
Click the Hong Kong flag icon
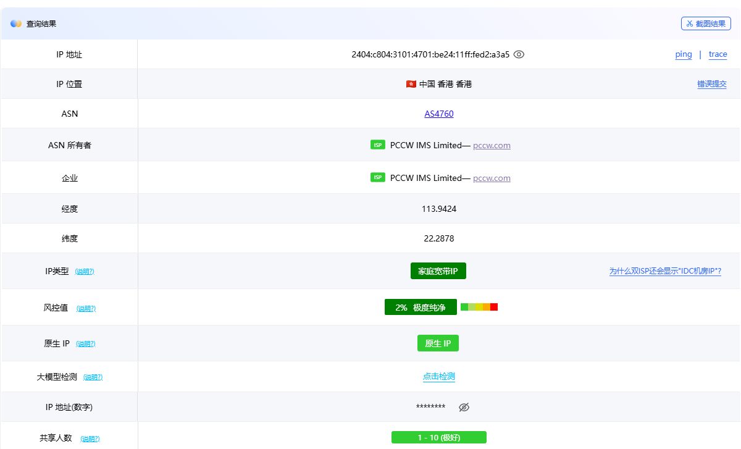[411, 84]
